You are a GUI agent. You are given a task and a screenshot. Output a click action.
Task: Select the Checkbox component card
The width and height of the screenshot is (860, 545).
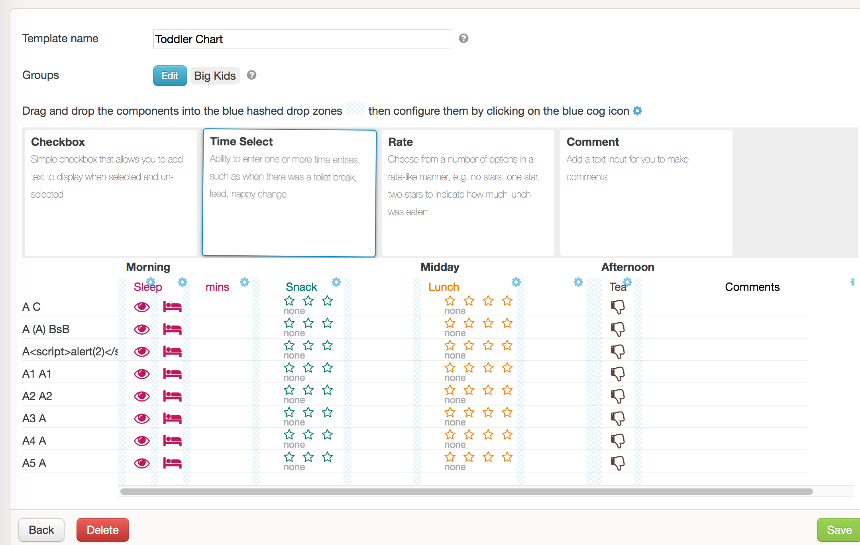coord(110,193)
